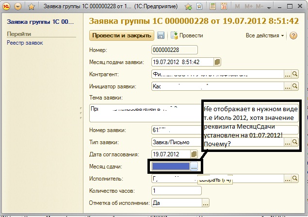Open selection list for Месяц сдачи

[x=194, y=167]
